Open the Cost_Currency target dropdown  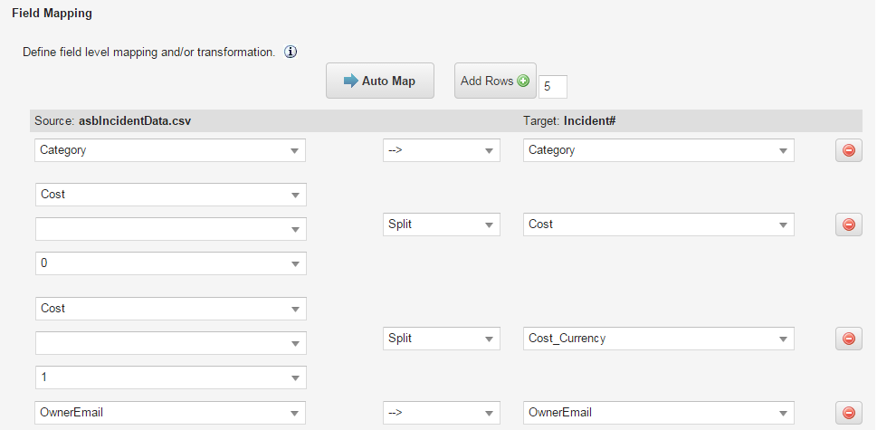click(658, 339)
